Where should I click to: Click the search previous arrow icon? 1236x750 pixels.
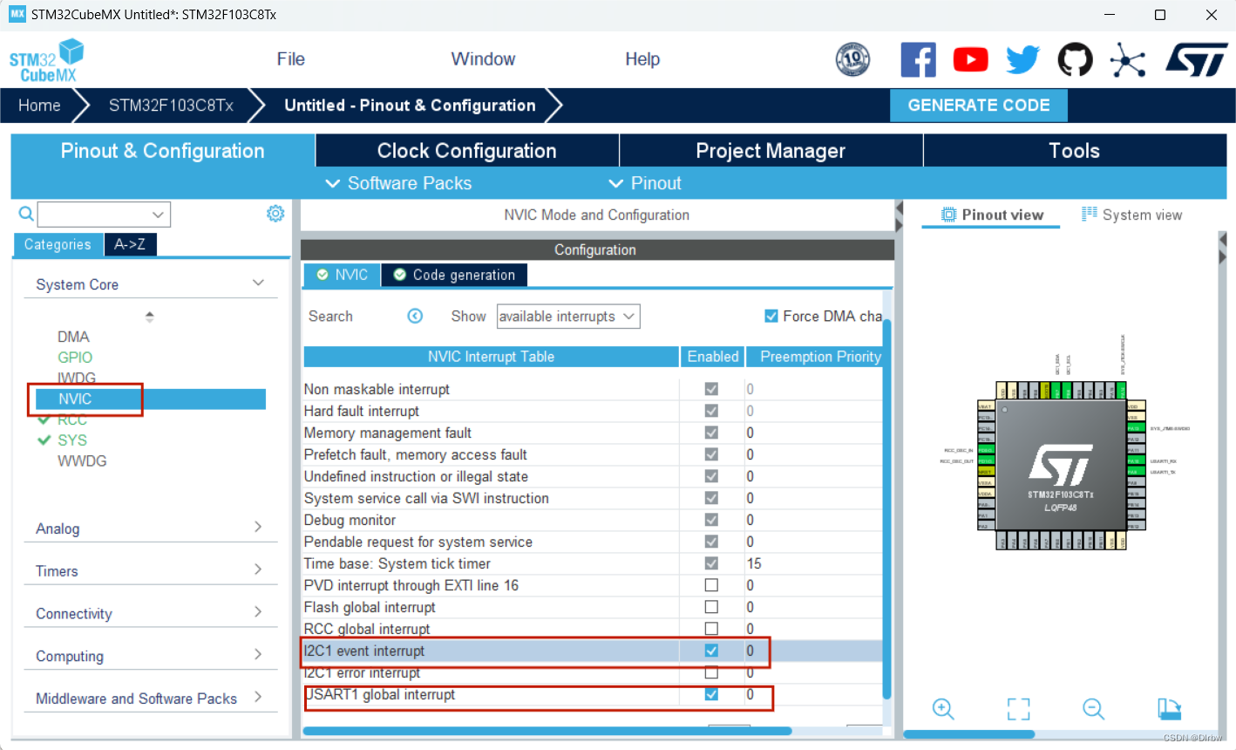click(415, 316)
